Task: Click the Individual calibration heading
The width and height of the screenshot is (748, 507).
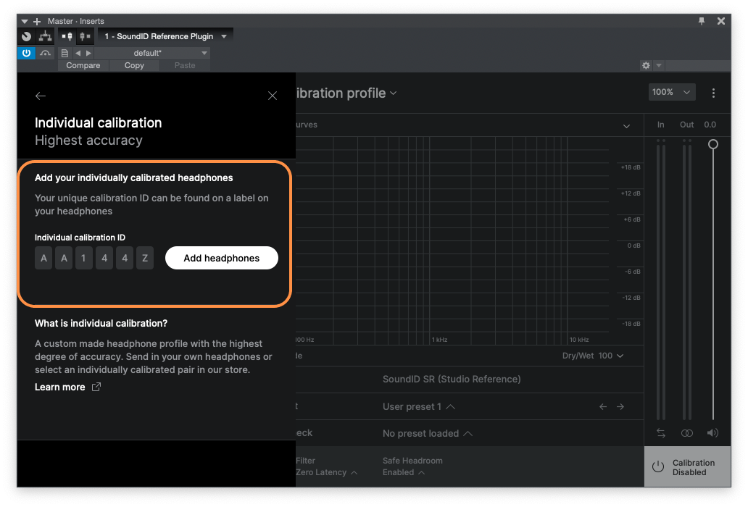Action: click(99, 123)
